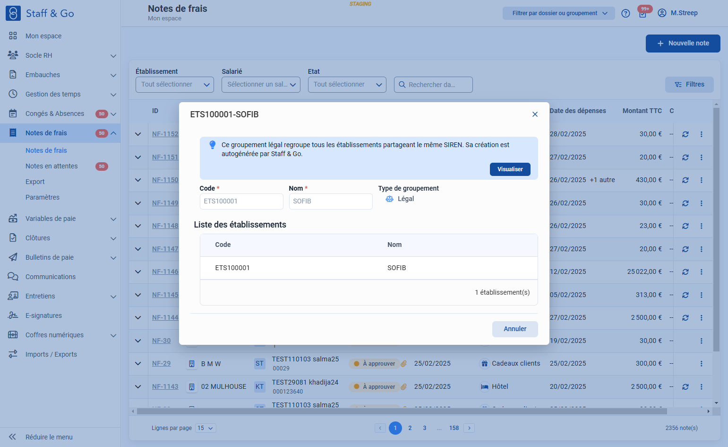Screen dimensions: 728x447
Task: Open the three-dot menu for the 30,00 € 19/02/2025 row
Action: (x=701, y=341)
